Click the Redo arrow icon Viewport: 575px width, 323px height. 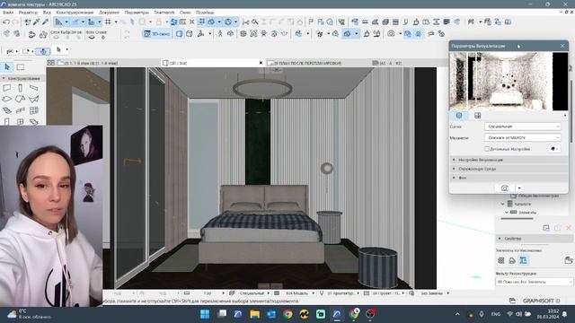15,22
